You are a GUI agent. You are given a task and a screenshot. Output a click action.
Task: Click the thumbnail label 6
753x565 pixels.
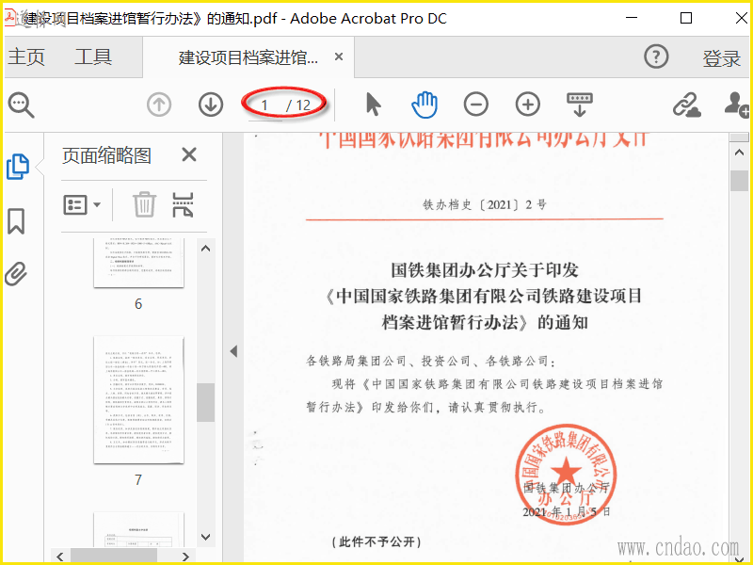[138, 303]
